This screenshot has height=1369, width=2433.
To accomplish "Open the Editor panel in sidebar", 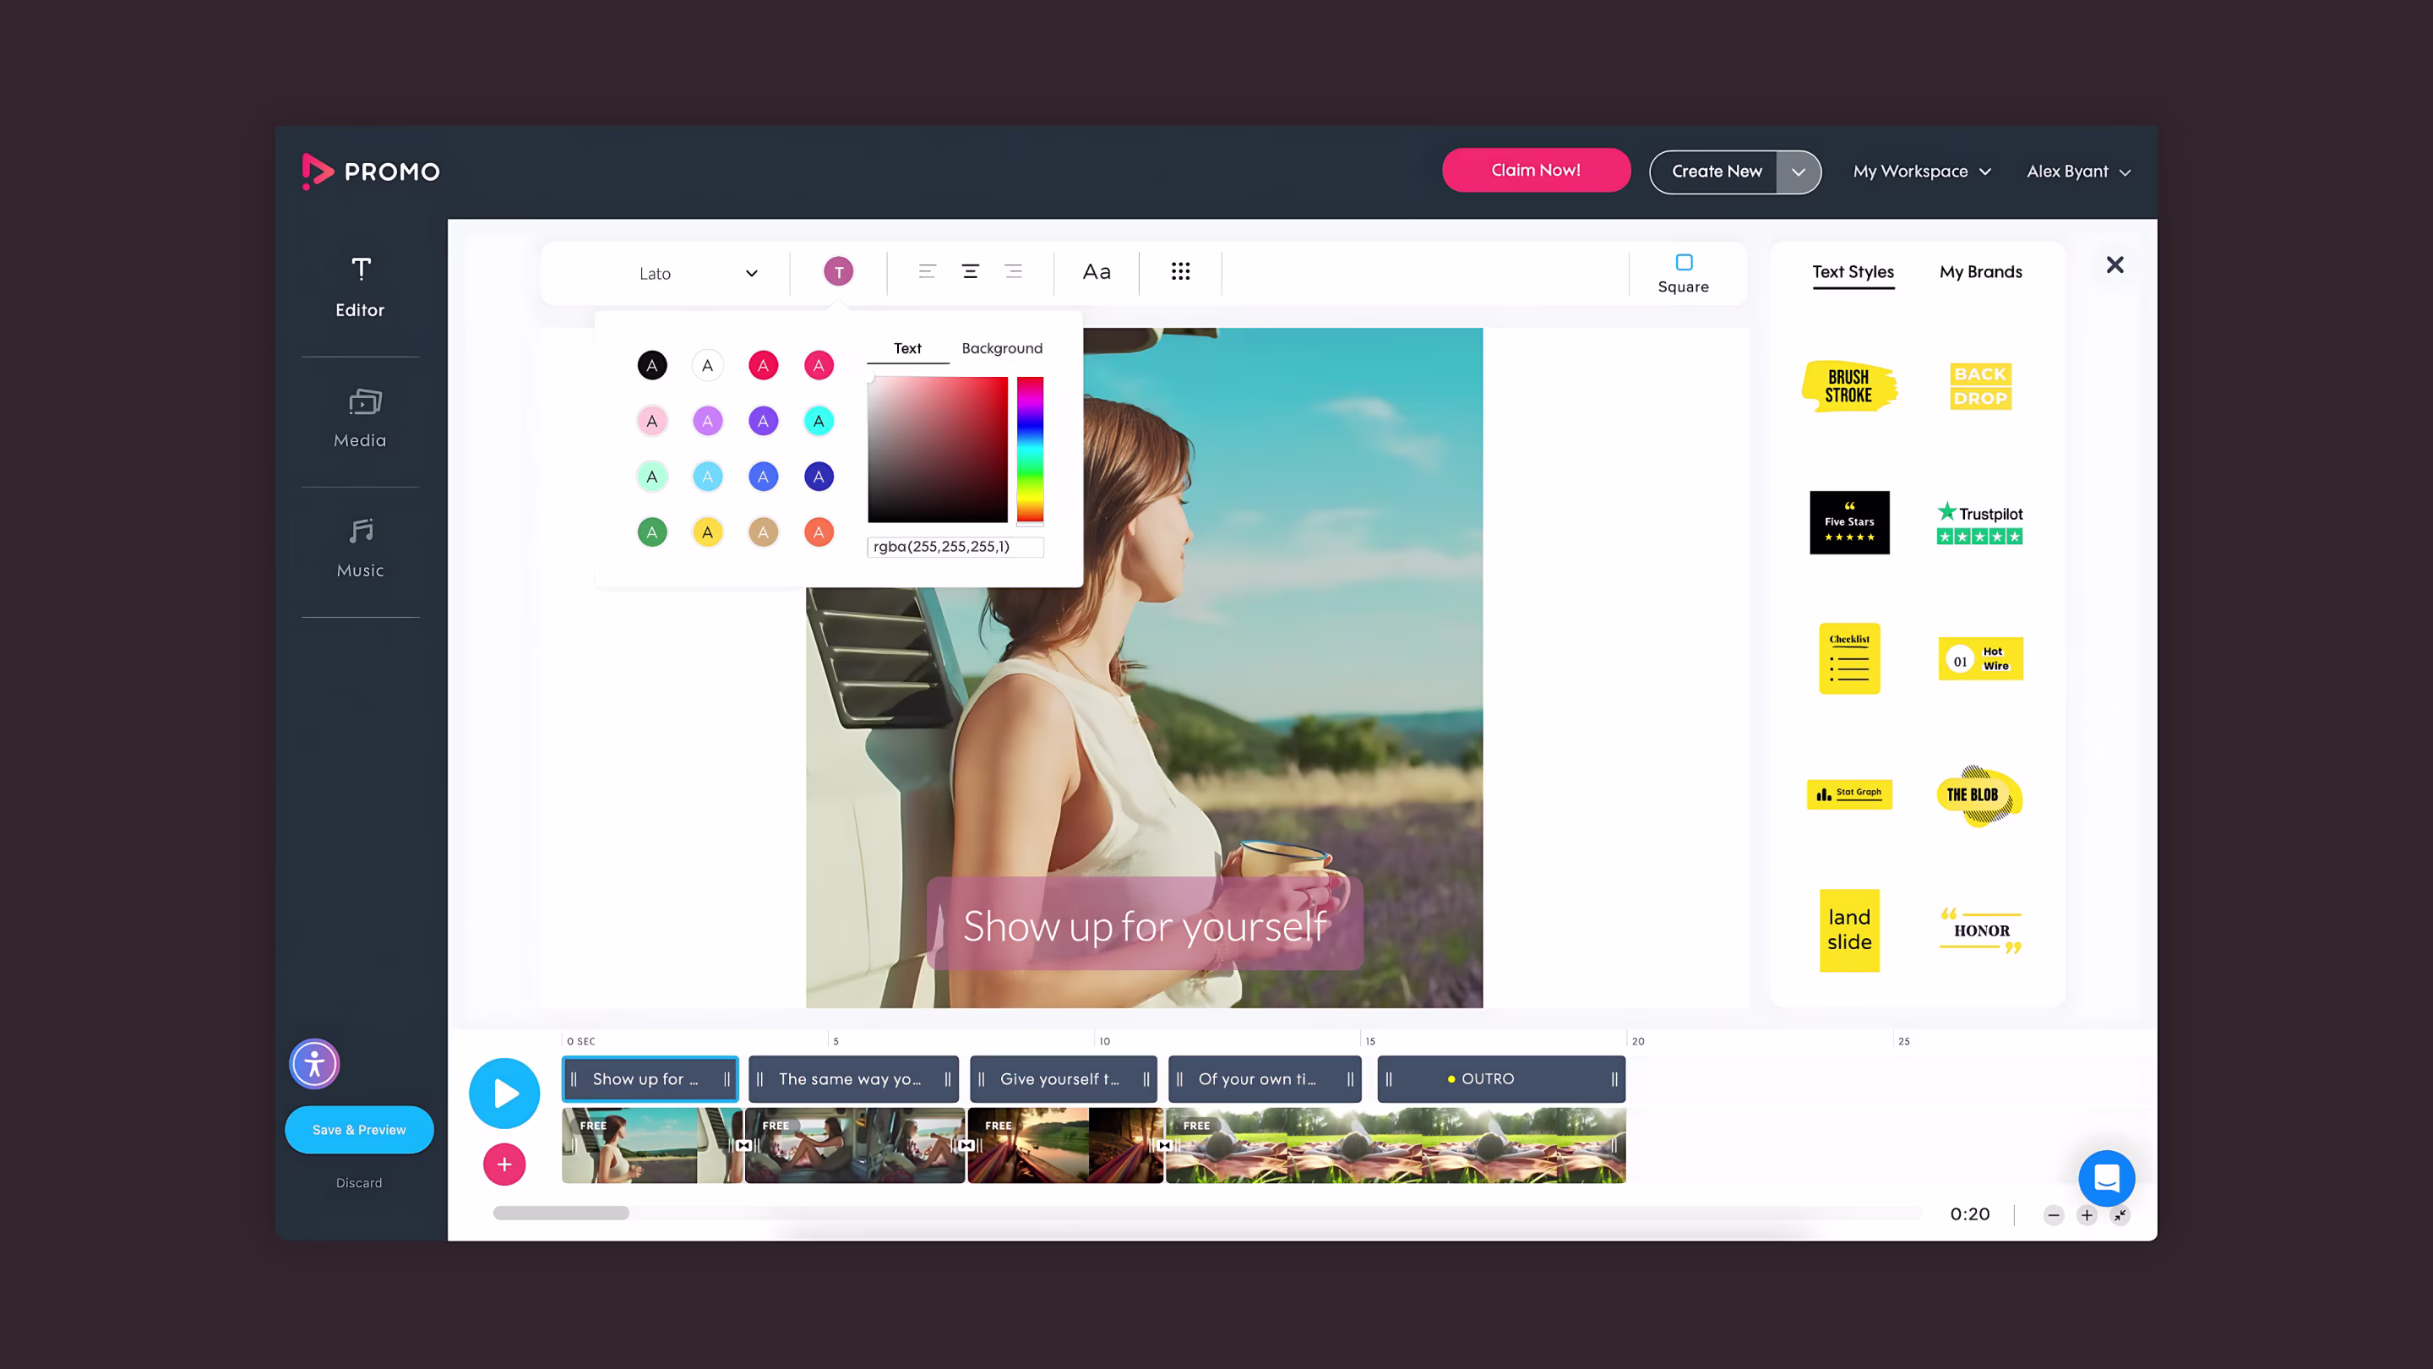I will [x=360, y=287].
